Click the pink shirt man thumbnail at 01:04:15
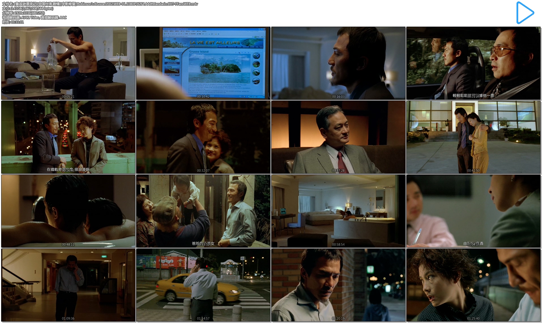Viewport: 542px width, 323px height. click(473, 211)
